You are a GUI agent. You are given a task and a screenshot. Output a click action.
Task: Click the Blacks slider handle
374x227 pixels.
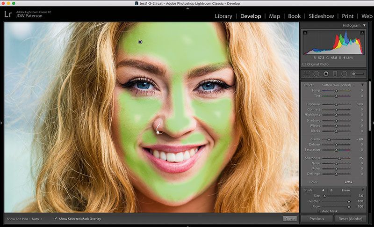click(336, 131)
